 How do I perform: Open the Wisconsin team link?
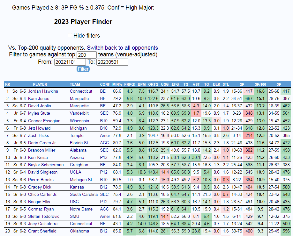tap(79, 121)
